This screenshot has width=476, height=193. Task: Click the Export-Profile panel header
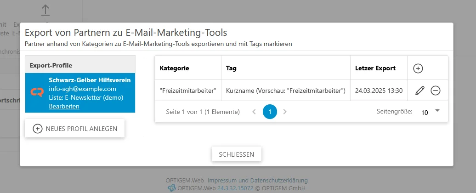click(80, 64)
